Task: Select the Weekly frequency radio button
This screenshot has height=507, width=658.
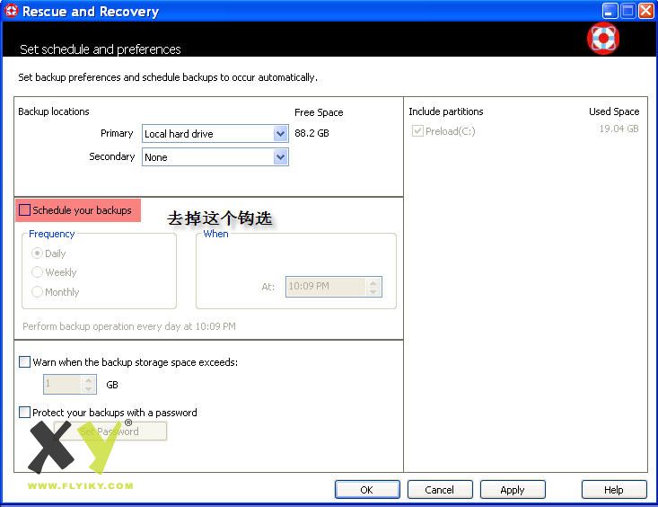Action: [37, 272]
